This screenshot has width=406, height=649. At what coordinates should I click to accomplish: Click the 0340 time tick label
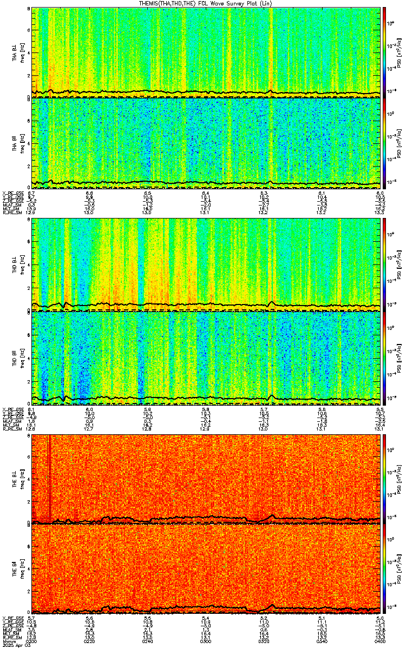(x=322, y=640)
